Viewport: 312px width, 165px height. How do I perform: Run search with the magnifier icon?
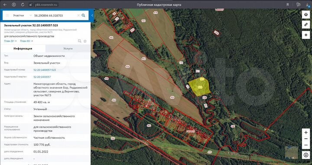click(83, 16)
